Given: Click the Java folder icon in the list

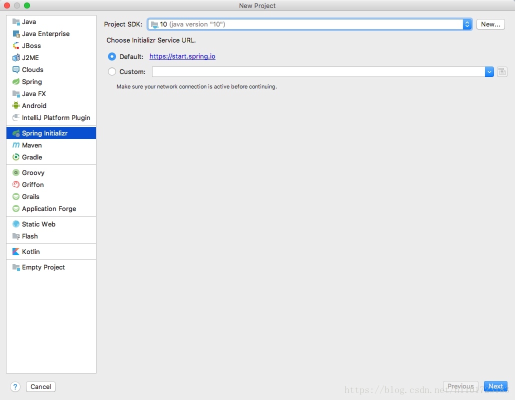Looking at the screenshot, I should 16,21.
